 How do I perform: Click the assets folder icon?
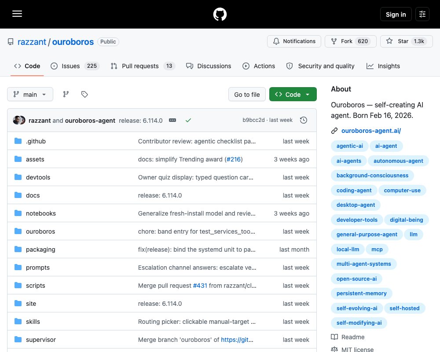18,159
